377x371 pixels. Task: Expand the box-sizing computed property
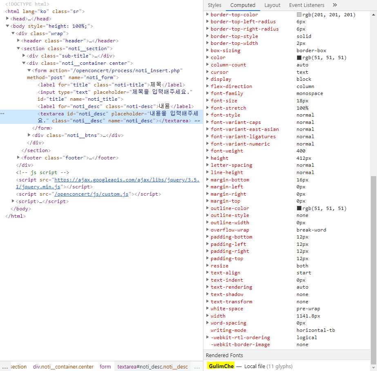207,50
